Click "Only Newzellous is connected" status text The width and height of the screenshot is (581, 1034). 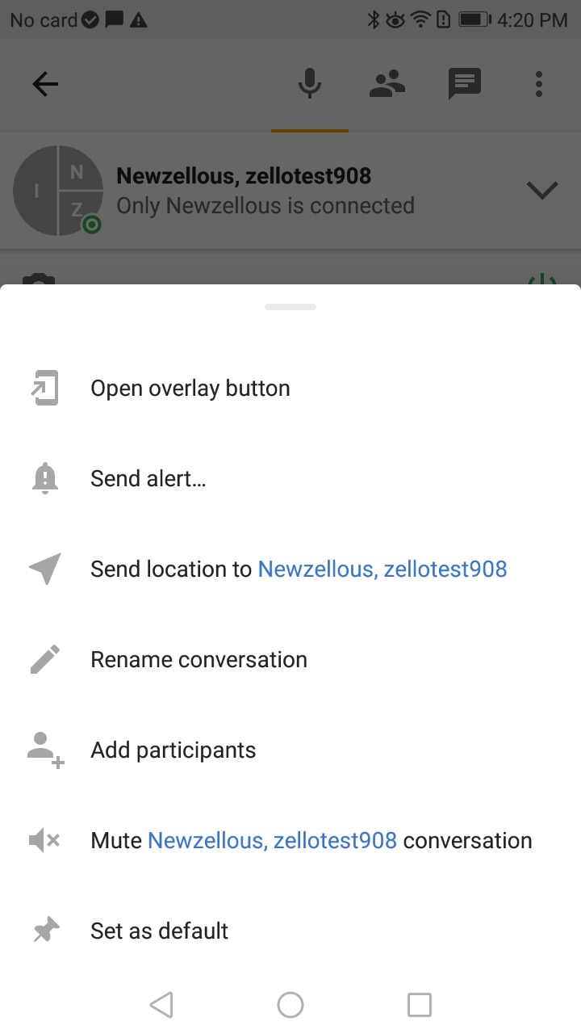point(265,206)
